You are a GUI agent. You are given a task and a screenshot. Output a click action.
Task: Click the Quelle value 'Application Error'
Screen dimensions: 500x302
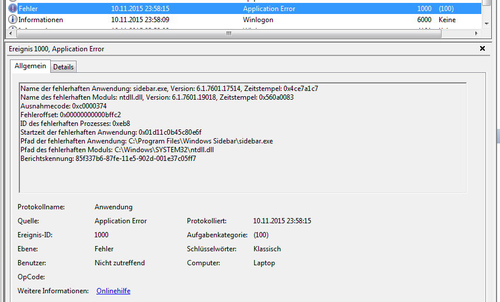coord(120,221)
